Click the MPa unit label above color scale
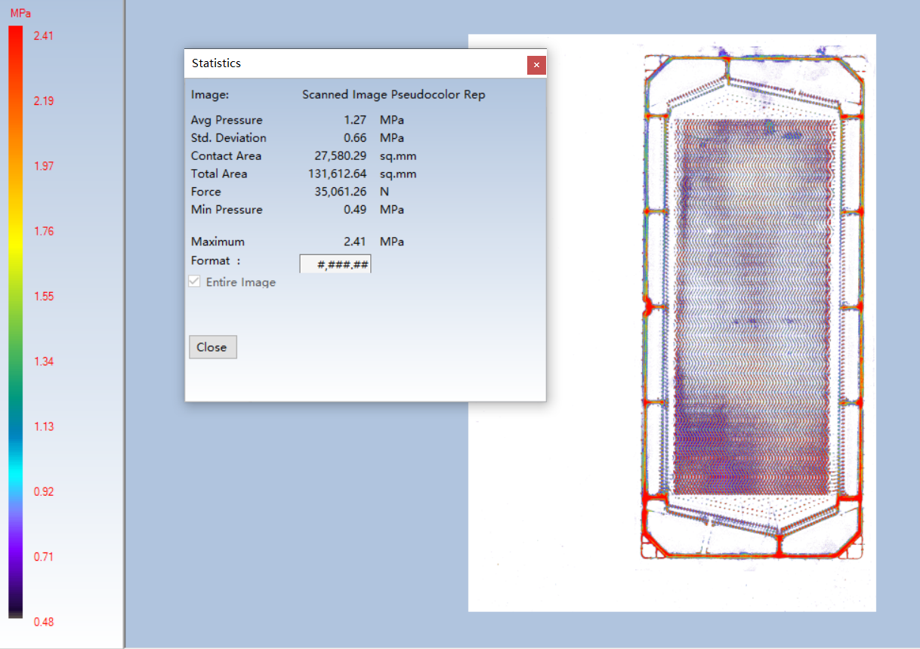Screen dimensions: 920x649 point(20,13)
